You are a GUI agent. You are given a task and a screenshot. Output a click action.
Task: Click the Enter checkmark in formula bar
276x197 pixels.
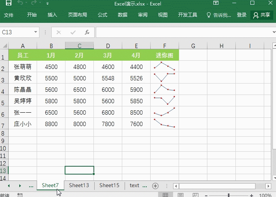pos(73,32)
